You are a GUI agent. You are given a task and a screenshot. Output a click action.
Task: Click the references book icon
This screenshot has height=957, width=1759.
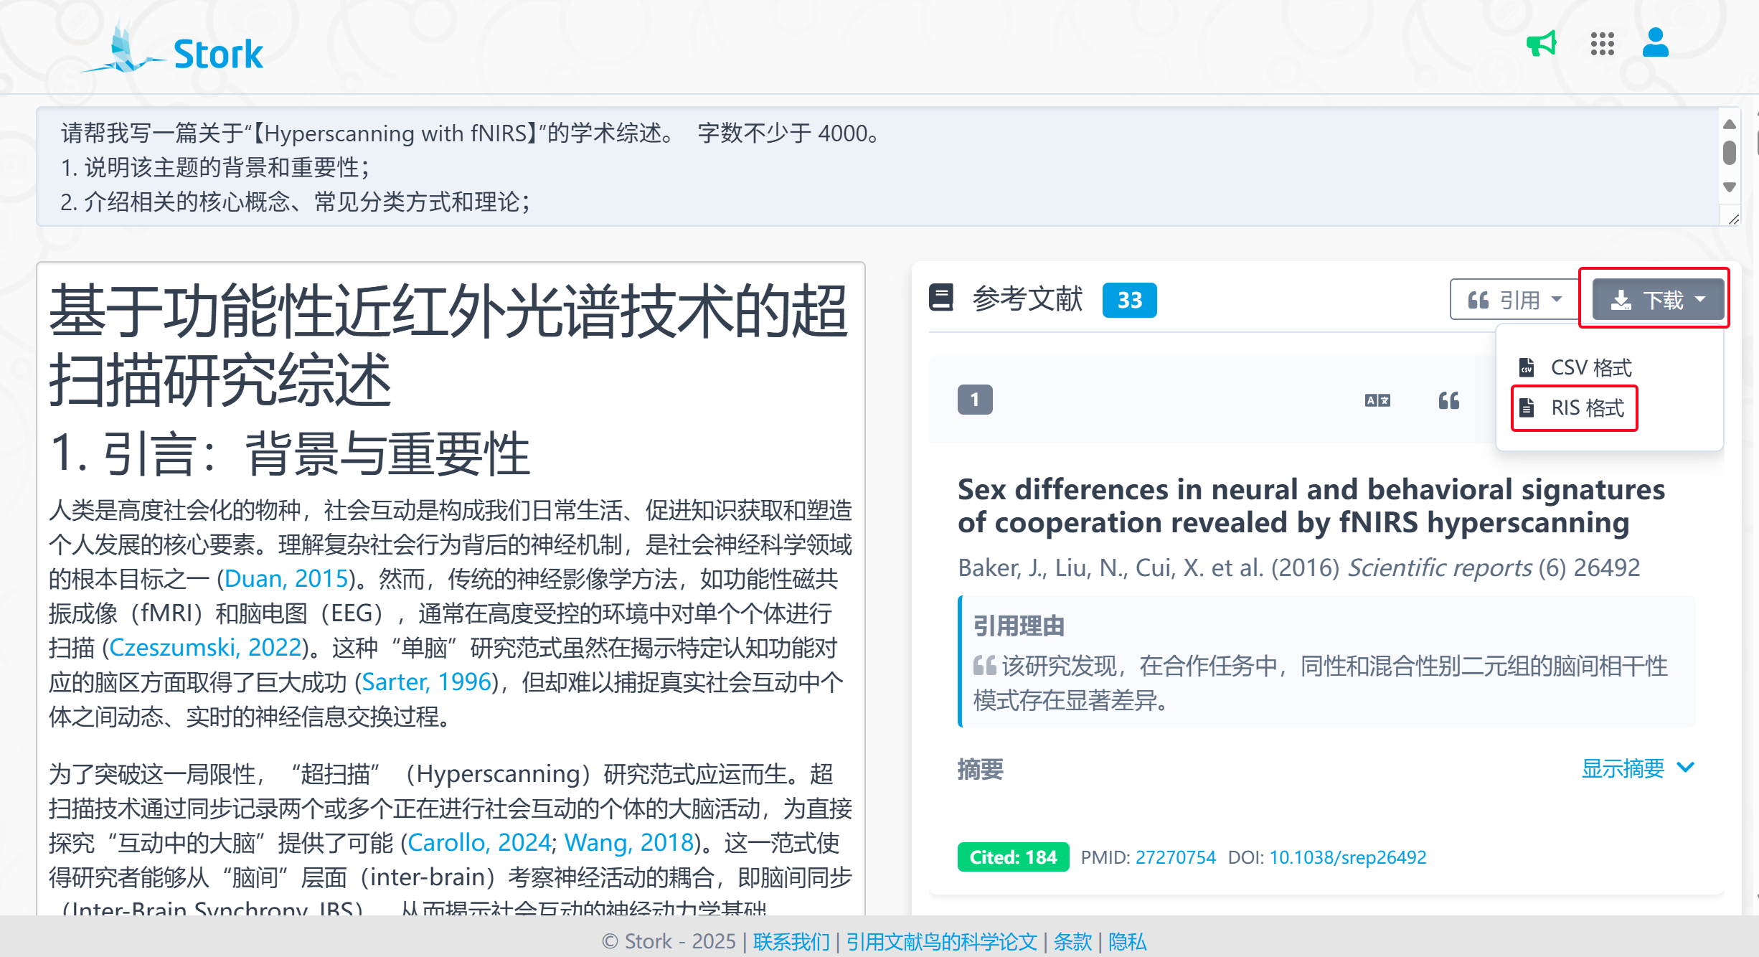(940, 298)
